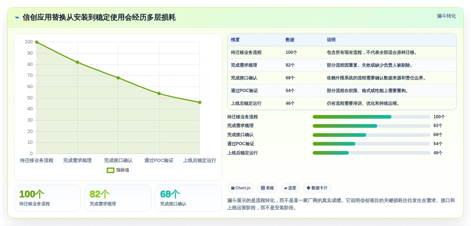The width and height of the screenshot is (471, 226).
Task: Click the x-axis label 待迁移业务流程
Action: [36, 160]
